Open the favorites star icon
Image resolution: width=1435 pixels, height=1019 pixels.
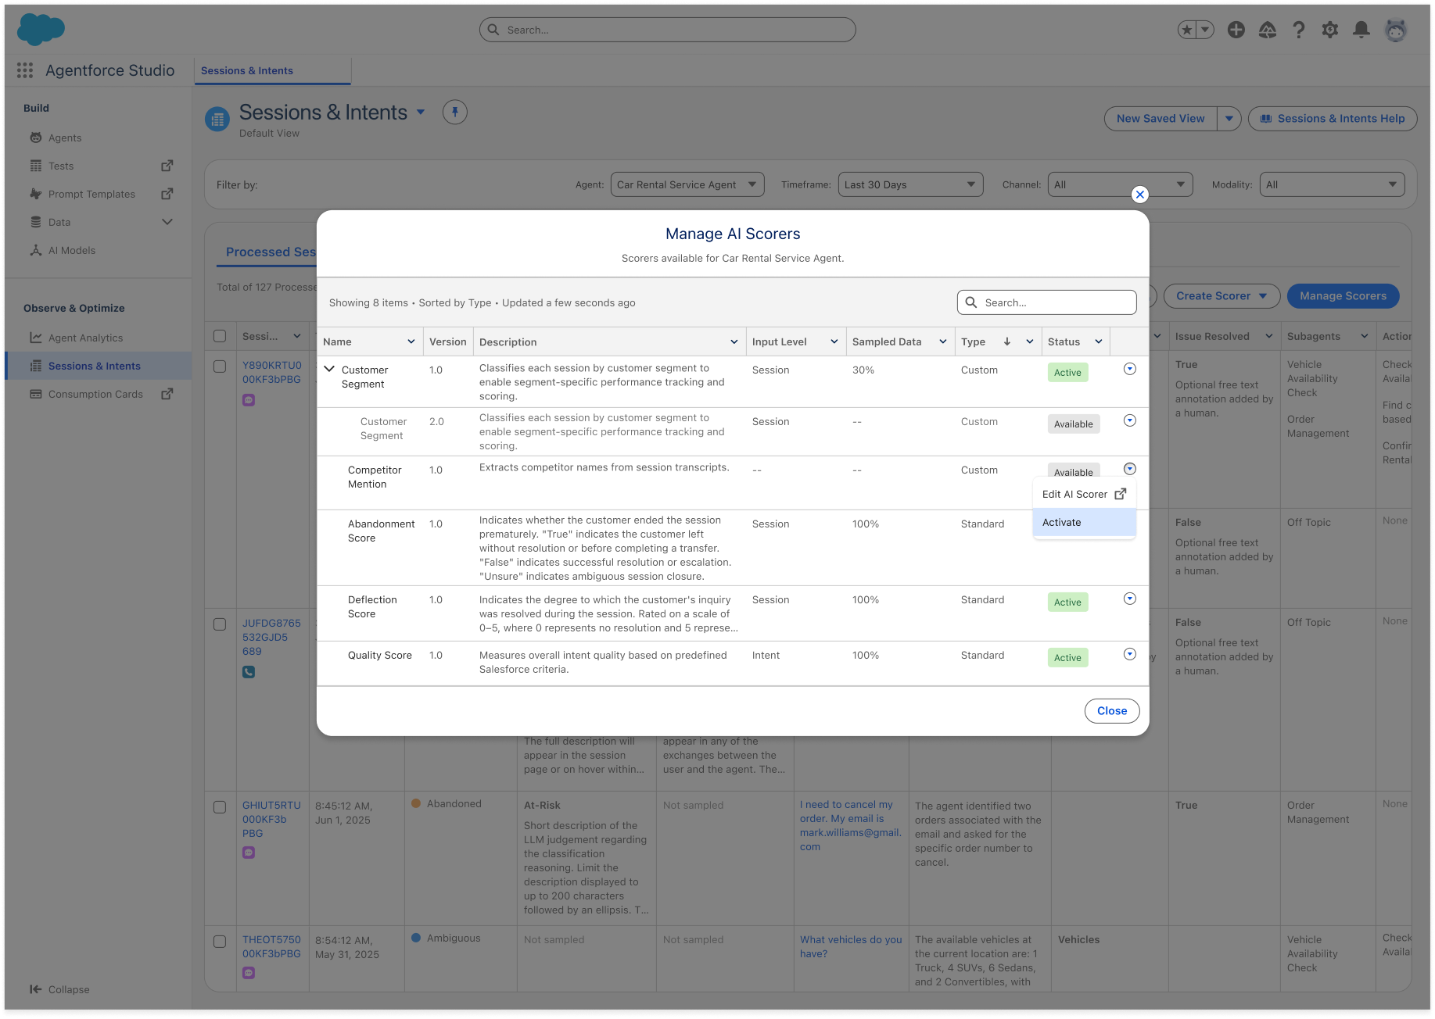(x=1188, y=30)
